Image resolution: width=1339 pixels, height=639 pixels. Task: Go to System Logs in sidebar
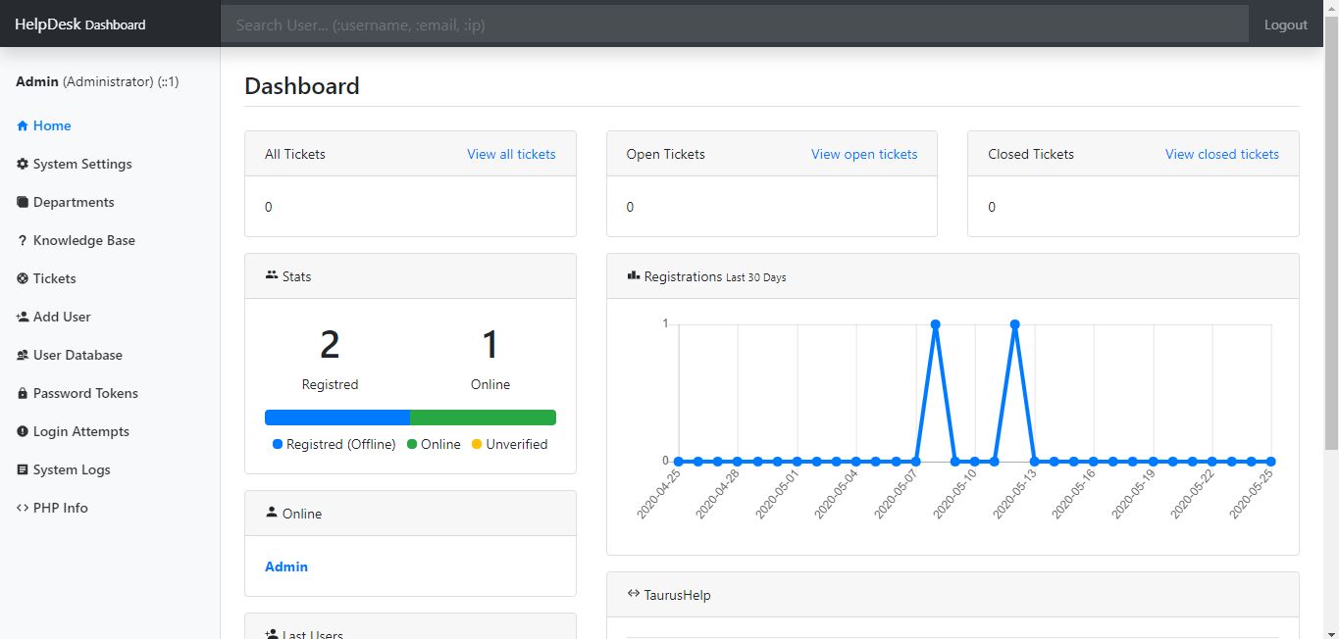(x=72, y=469)
